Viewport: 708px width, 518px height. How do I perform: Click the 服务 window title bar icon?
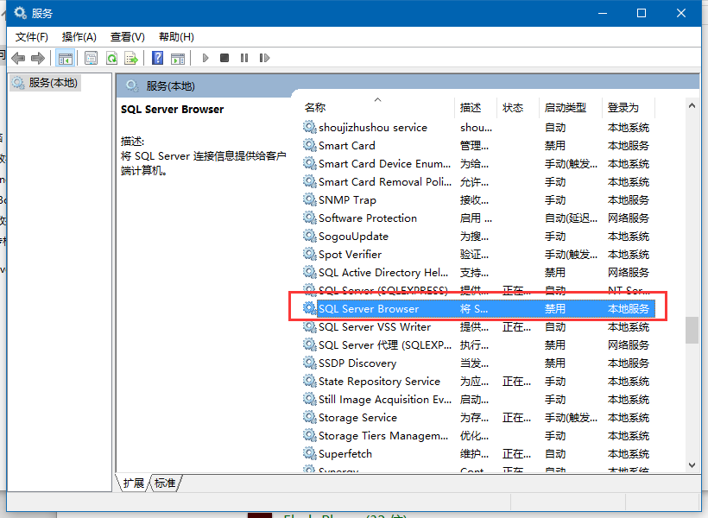click(20, 13)
